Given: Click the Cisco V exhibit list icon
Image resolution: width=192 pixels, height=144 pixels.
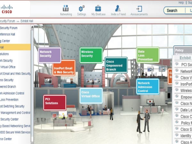Looking at the screenshot, I should click(177, 77).
